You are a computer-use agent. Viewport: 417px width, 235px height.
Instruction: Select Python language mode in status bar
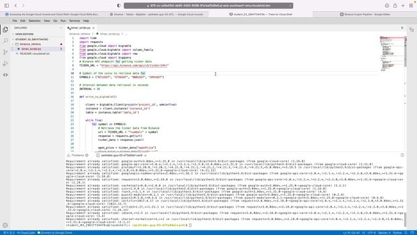point(397,232)
